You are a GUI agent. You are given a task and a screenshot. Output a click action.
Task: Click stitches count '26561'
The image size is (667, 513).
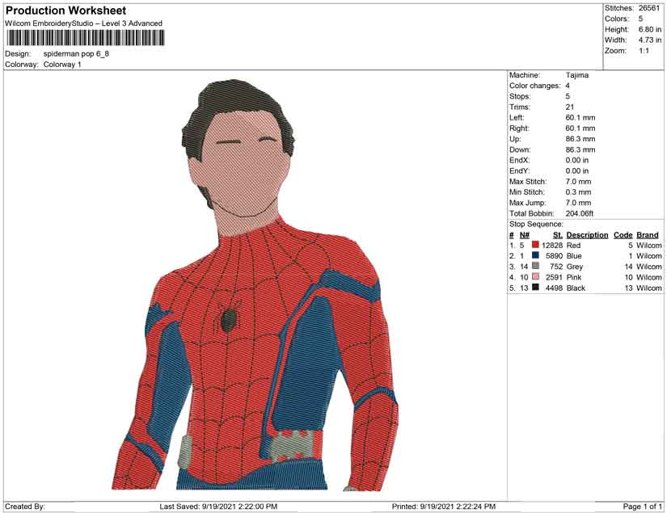(x=649, y=8)
